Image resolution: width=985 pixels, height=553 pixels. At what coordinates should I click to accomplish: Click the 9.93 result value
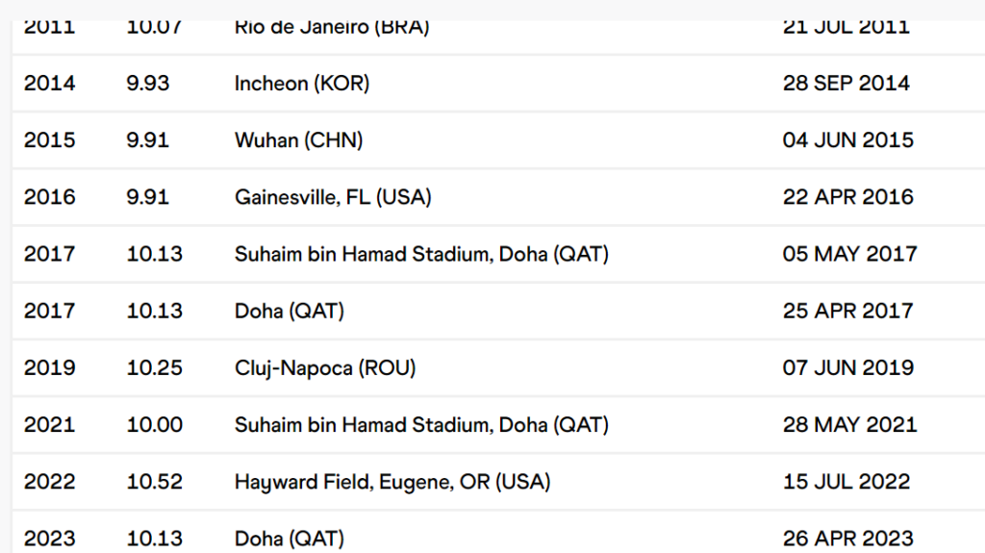(x=147, y=84)
